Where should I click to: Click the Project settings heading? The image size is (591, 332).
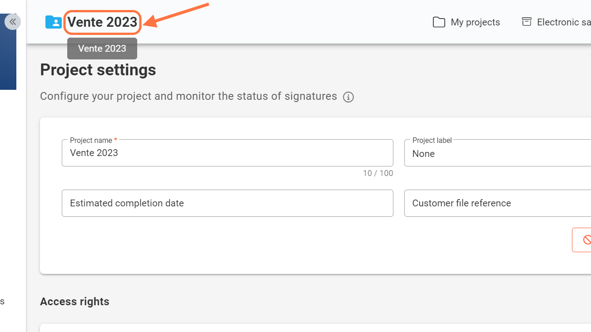98,70
